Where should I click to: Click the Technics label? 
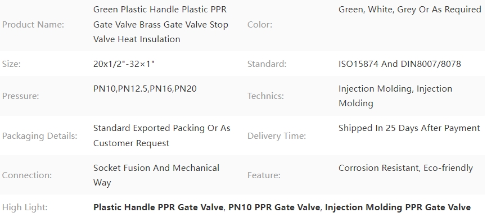[x=265, y=96]
